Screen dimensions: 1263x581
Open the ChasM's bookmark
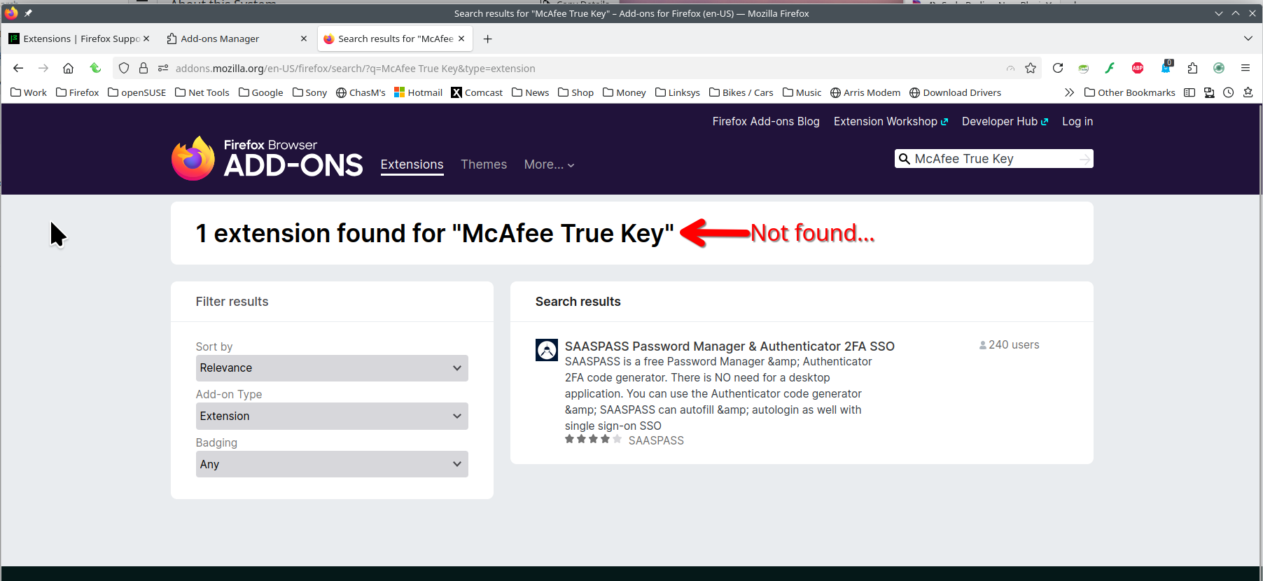[361, 92]
